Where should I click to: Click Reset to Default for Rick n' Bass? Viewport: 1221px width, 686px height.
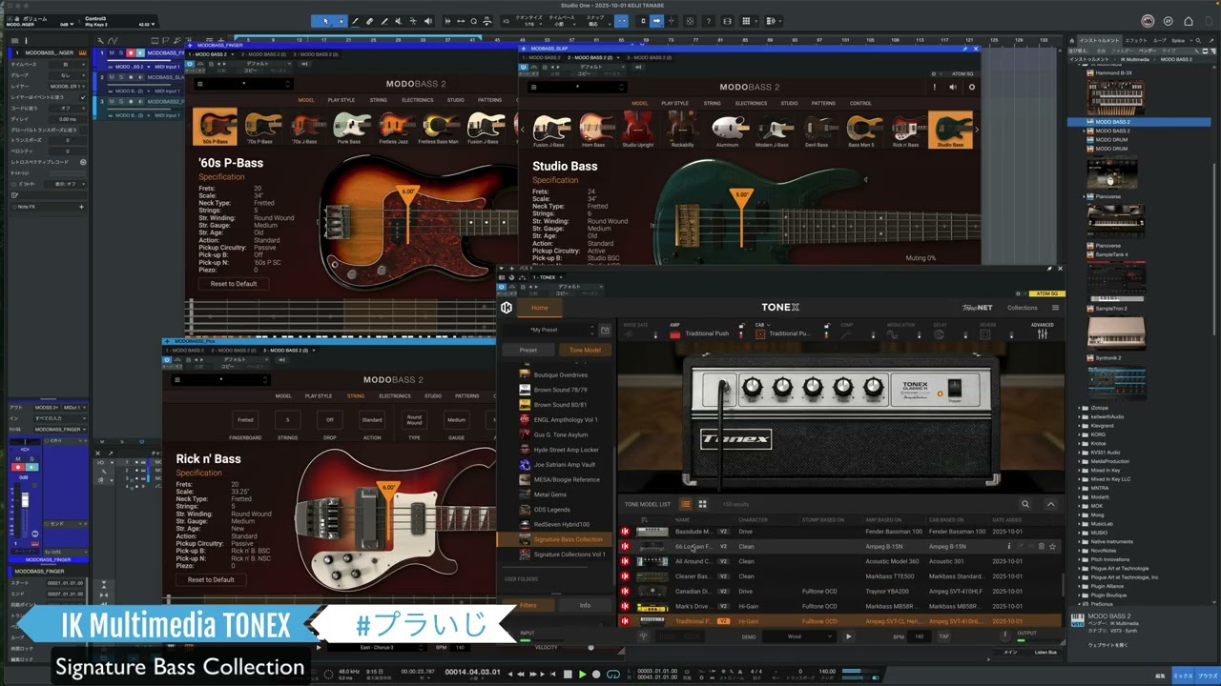(211, 579)
